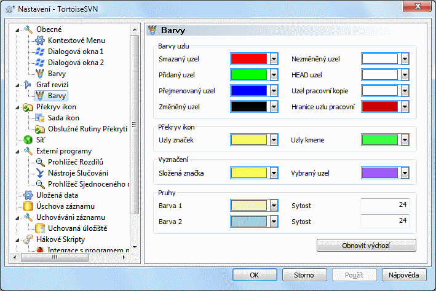The width and height of the screenshot is (436, 291).
Task: Click the Uchovaná úložiště icon
Action: pyautogui.click(x=40, y=228)
